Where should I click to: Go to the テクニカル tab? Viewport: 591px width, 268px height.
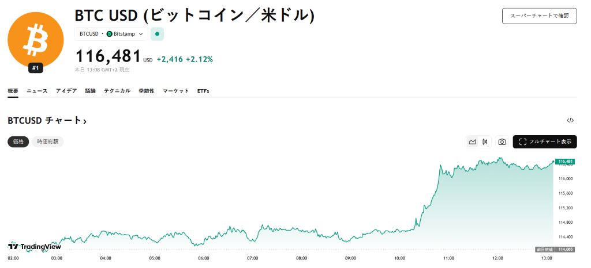click(117, 91)
